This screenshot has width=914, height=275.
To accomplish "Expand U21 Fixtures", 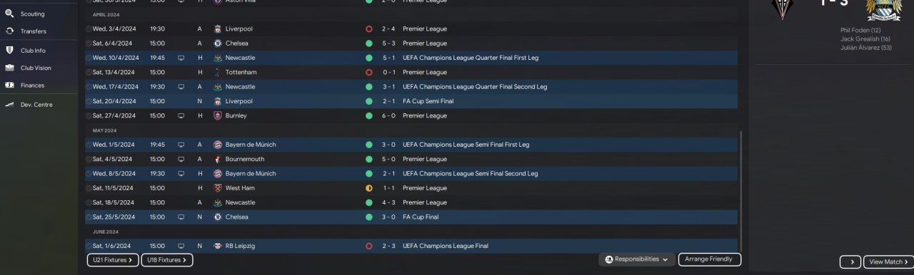I will point(113,260).
